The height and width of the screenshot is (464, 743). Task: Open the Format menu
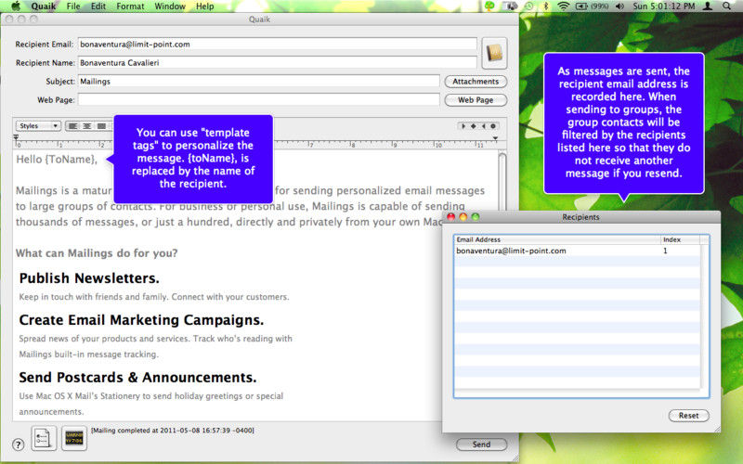coord(130,6)
